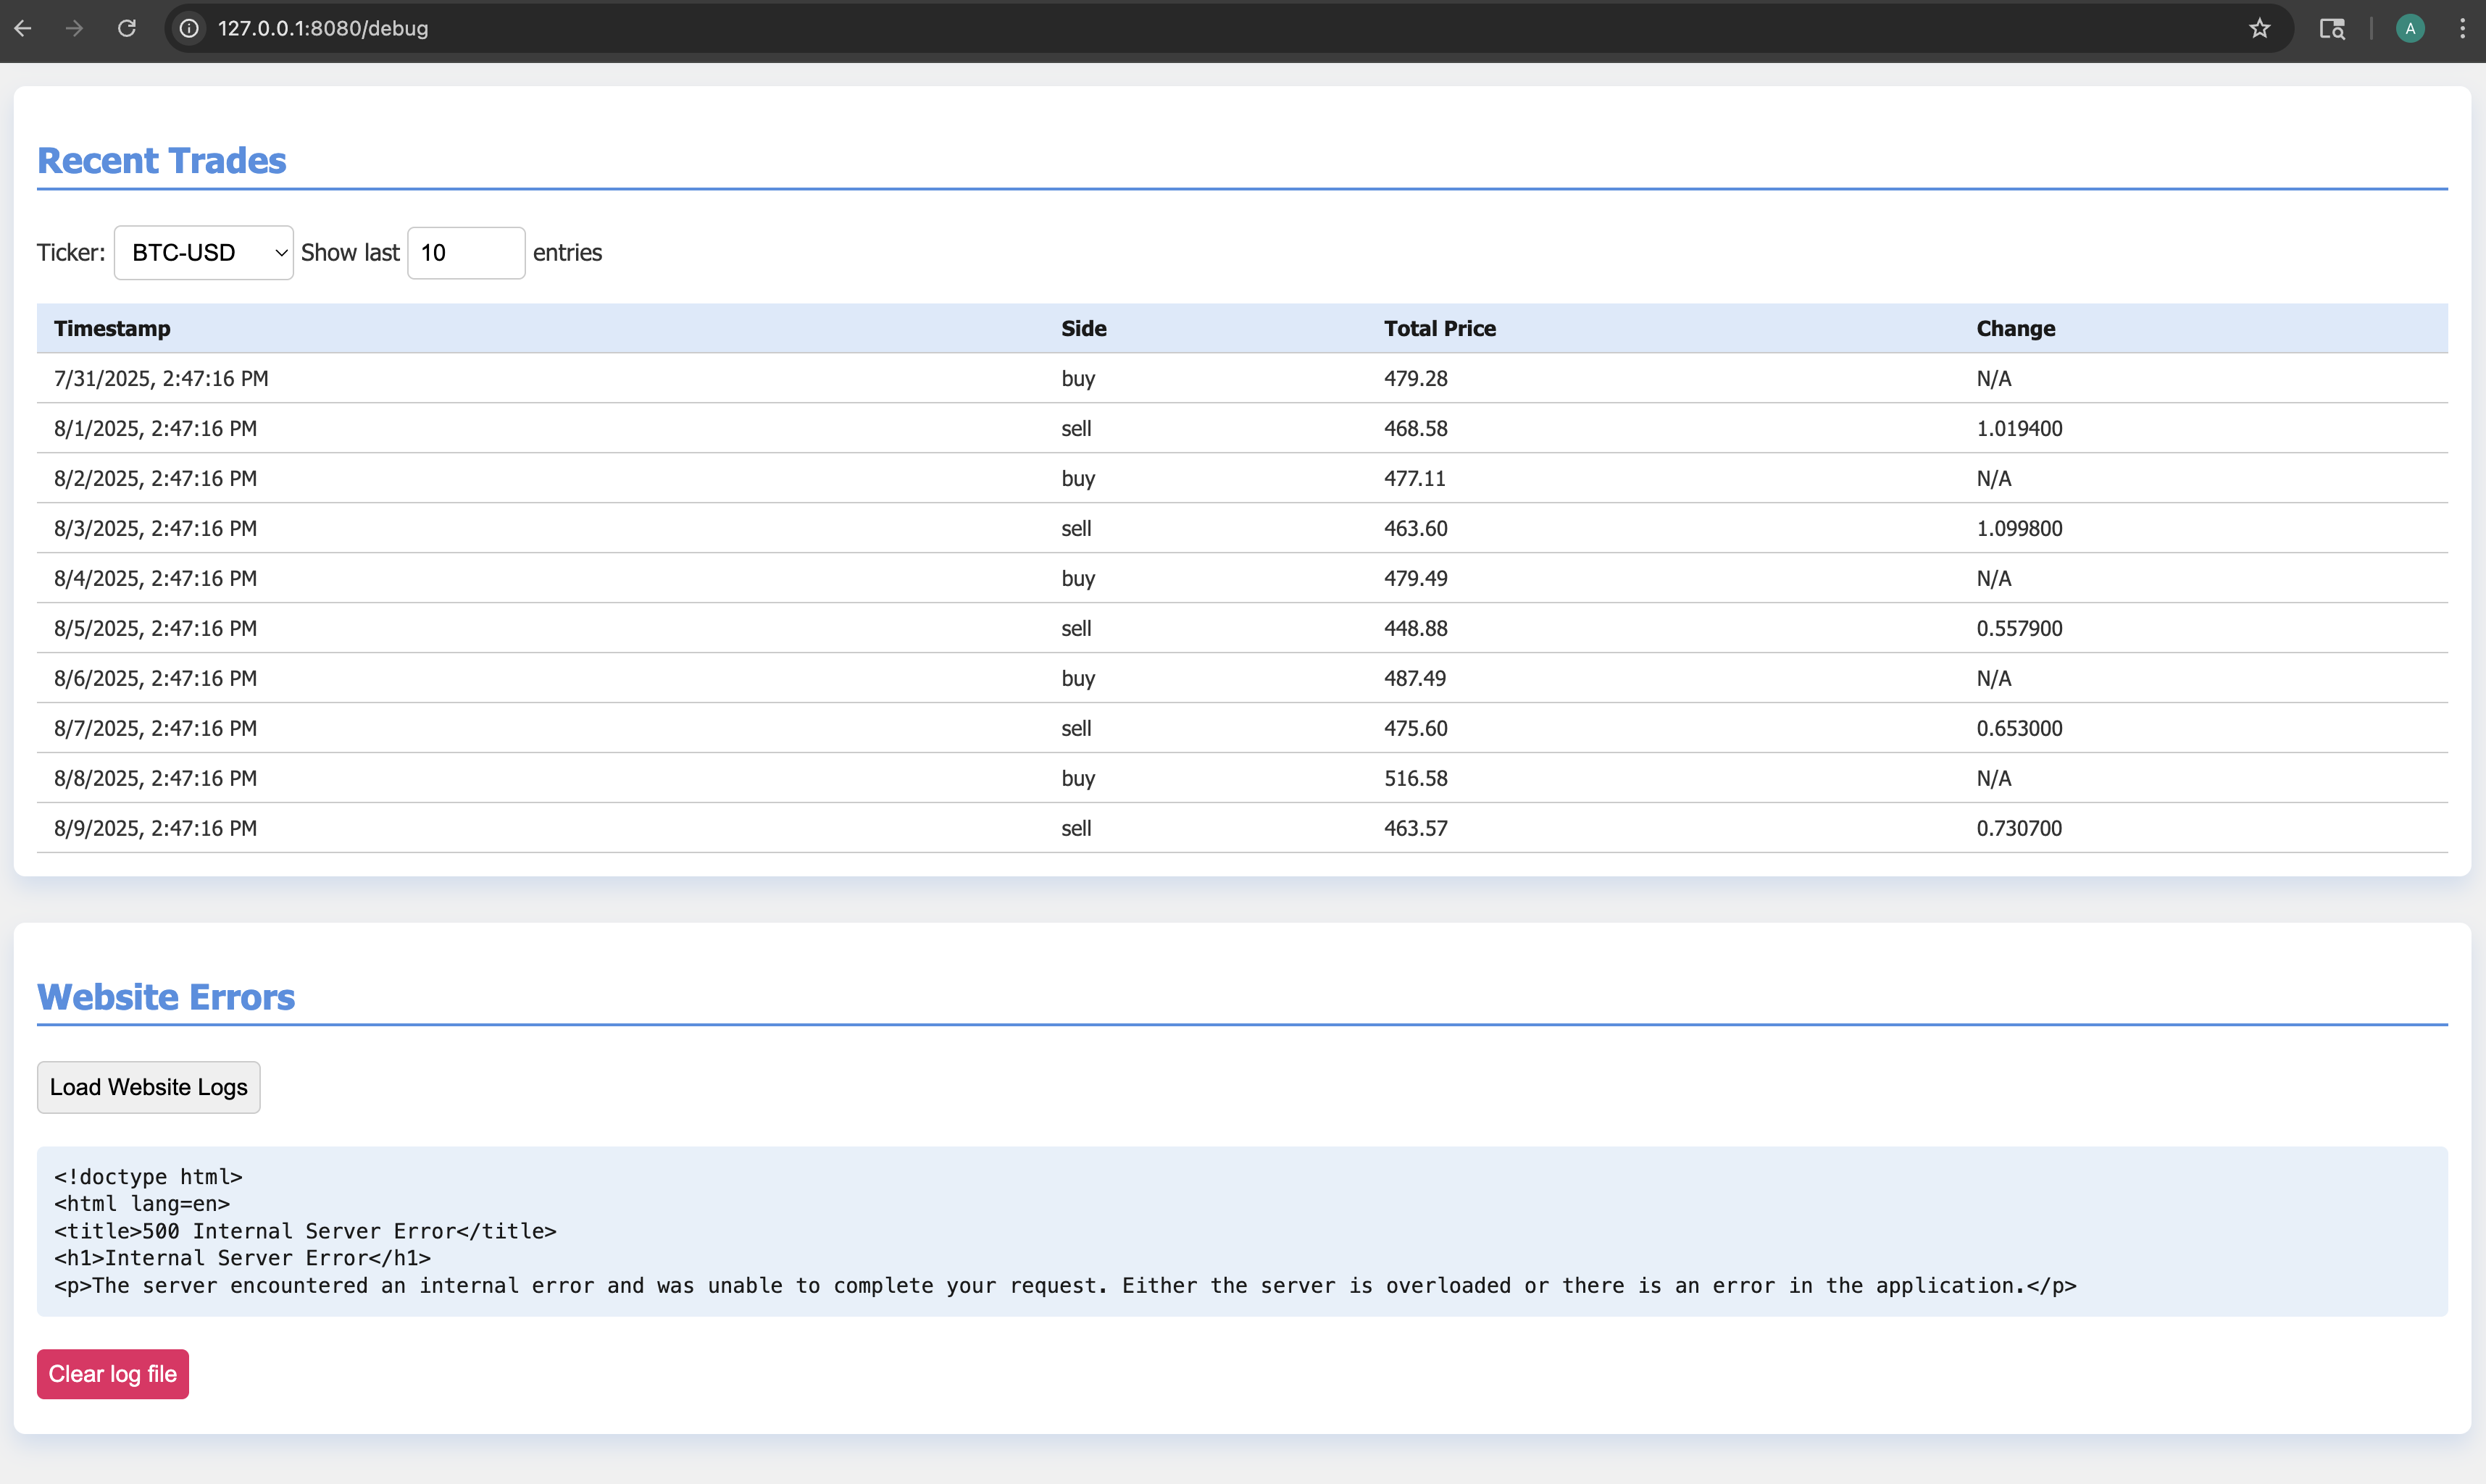The height and width of the screenshot is (1484, 2486).
Task: View site information icon
Action: point(188,28)
